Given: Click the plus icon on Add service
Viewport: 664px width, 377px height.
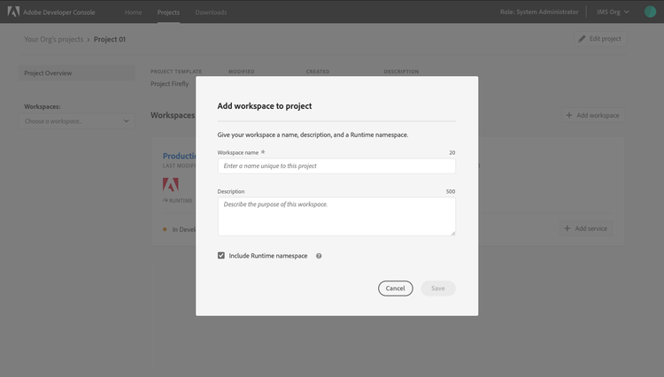Looking at the screenshot, I should (567, 228).
